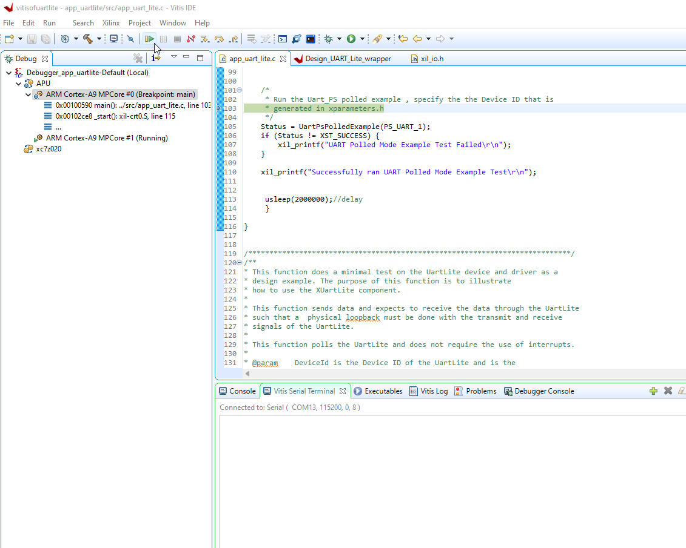Image resolution: width=686 pixels, height=548 pixels.
Task: Click editor horizontal scrollbar left arrow
Action: tap(247, 374)
